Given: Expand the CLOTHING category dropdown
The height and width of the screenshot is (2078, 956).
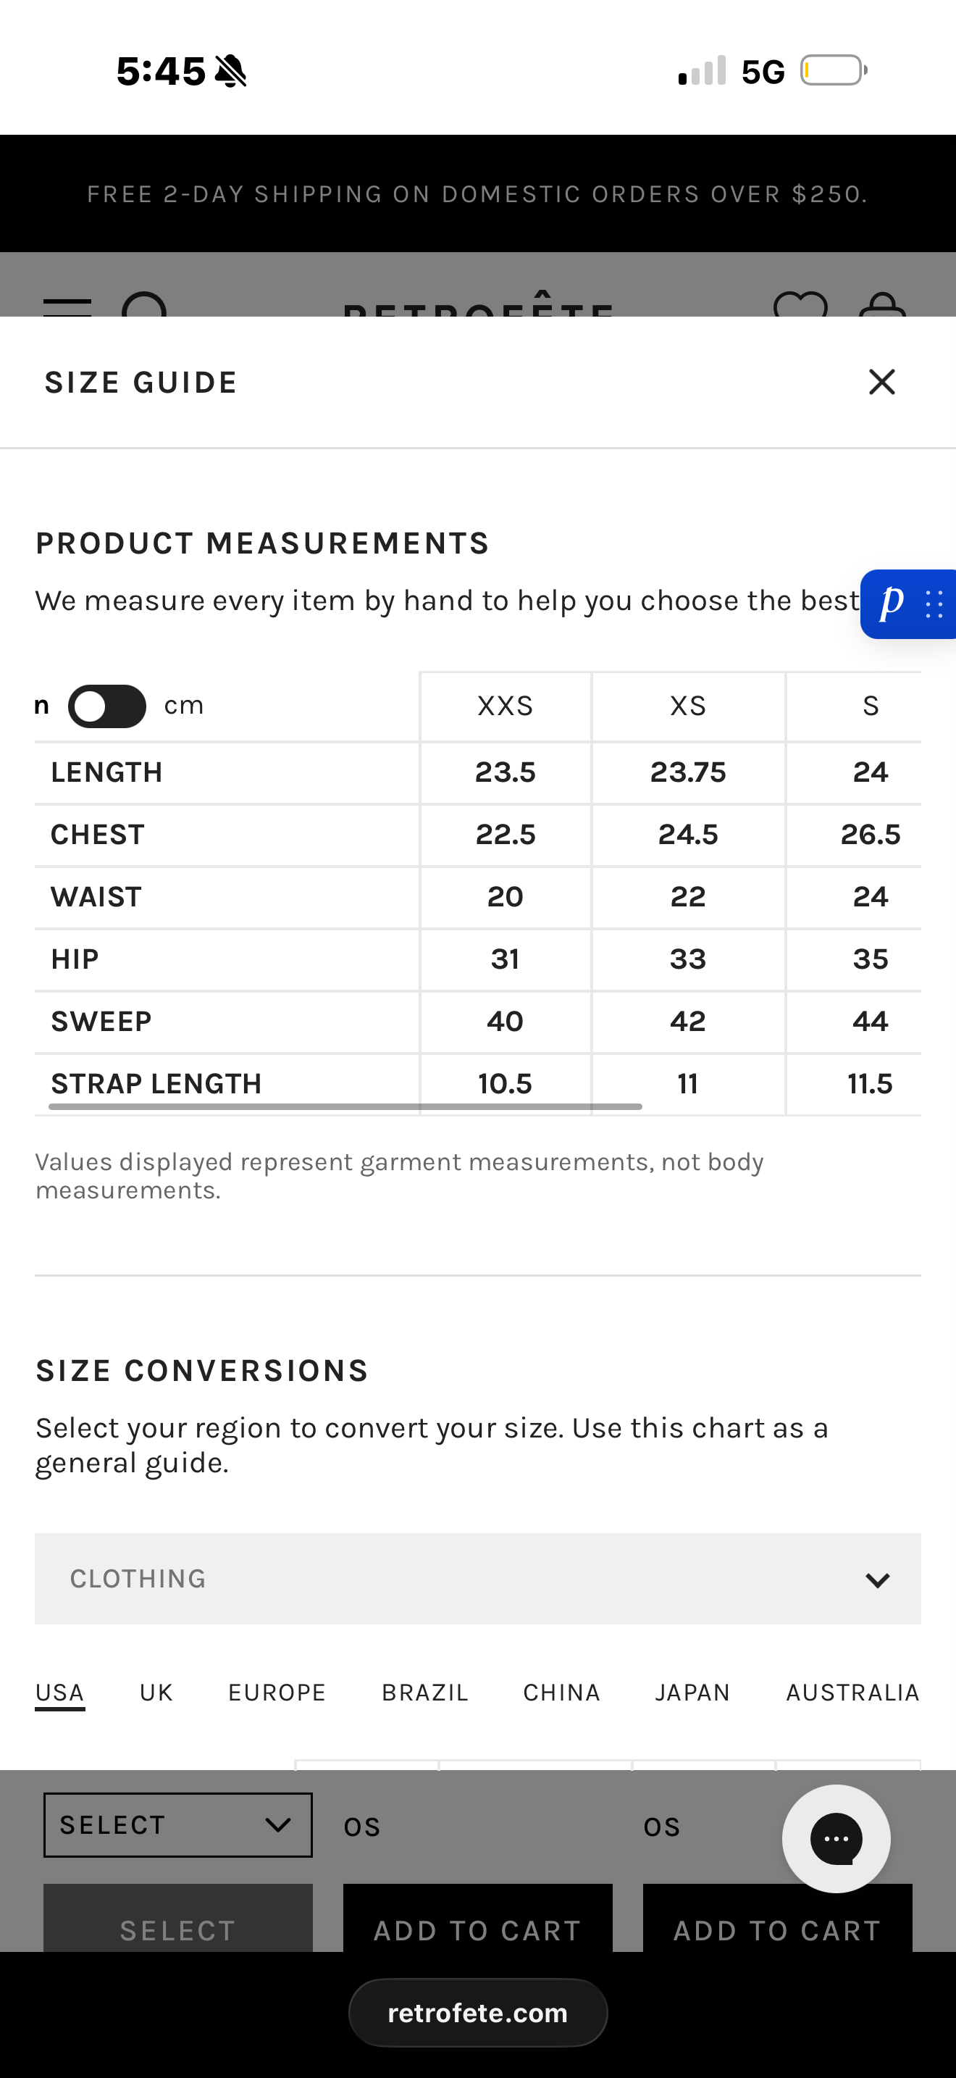Looking at the screenshot, I should (x=478, y=1579).
